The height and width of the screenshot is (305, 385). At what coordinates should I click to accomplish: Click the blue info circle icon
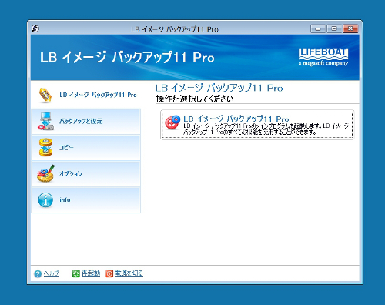click(45, 199)
